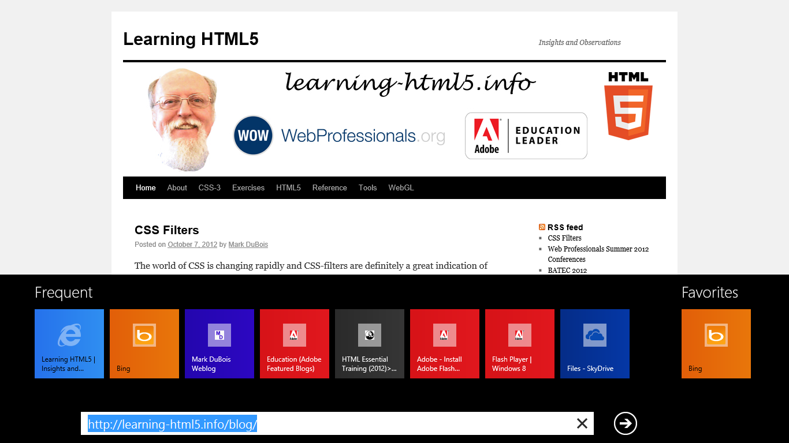
Task: Open Web Professionals Summer 2012 Conferences link
Action: [598, 254]
